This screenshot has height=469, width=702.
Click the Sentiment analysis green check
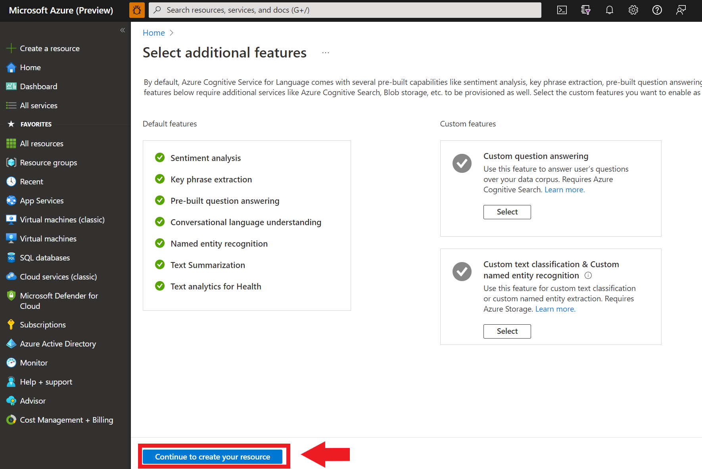[160, 157]
